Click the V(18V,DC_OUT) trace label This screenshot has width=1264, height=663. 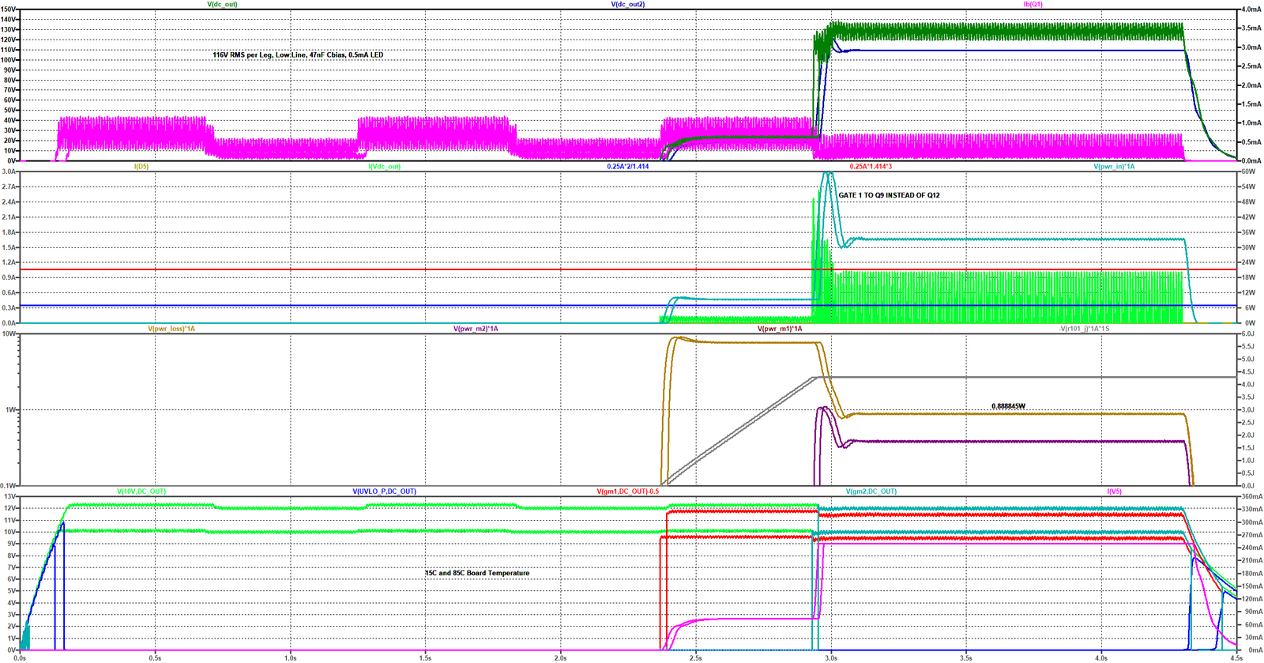click(x=141, y=492)
